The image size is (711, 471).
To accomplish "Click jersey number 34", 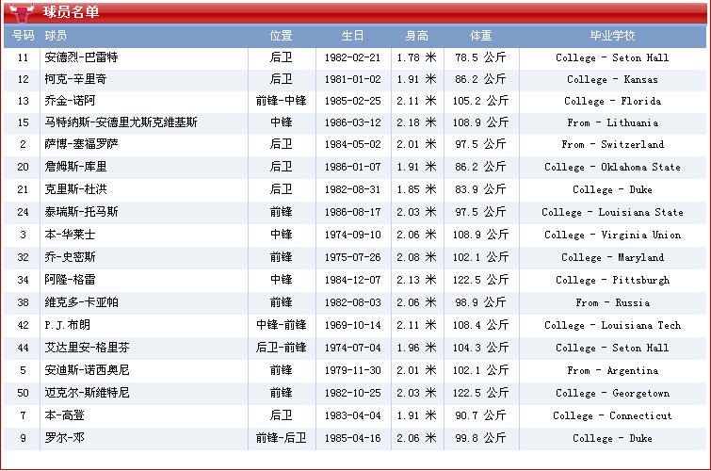I will (24, 280).
